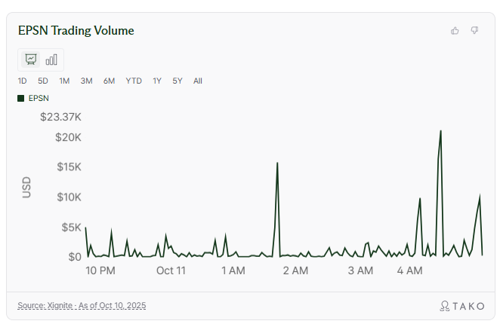Click the TAKO logo
Viewport: 500px width, 327px height.
tap(462, 306)
